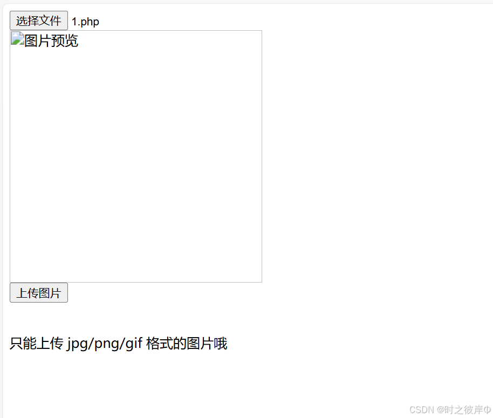Click the broken image placeholder icon
This screenshot has height=418, width=493.
tap(17, 39)
